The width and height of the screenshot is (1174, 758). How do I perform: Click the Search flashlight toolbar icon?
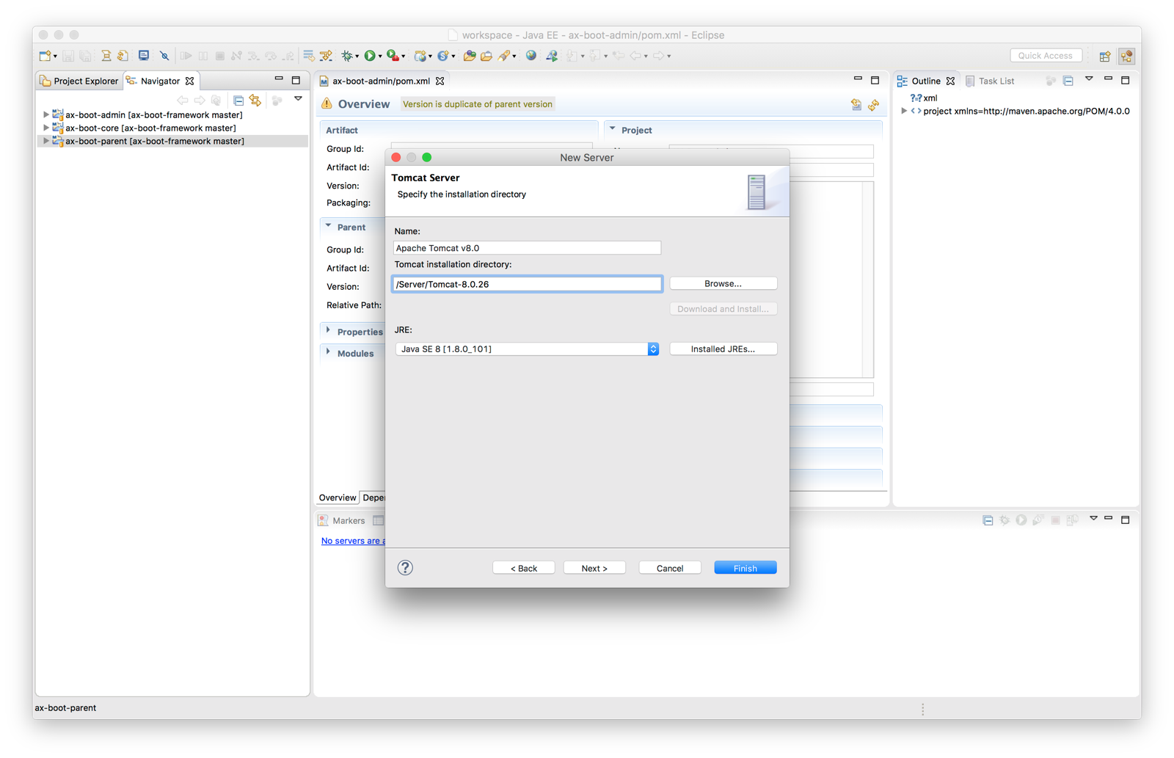[504, 56]
